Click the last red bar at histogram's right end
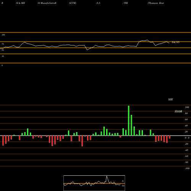Viewport: 191px width, 191px height. [x=170, y=137]
